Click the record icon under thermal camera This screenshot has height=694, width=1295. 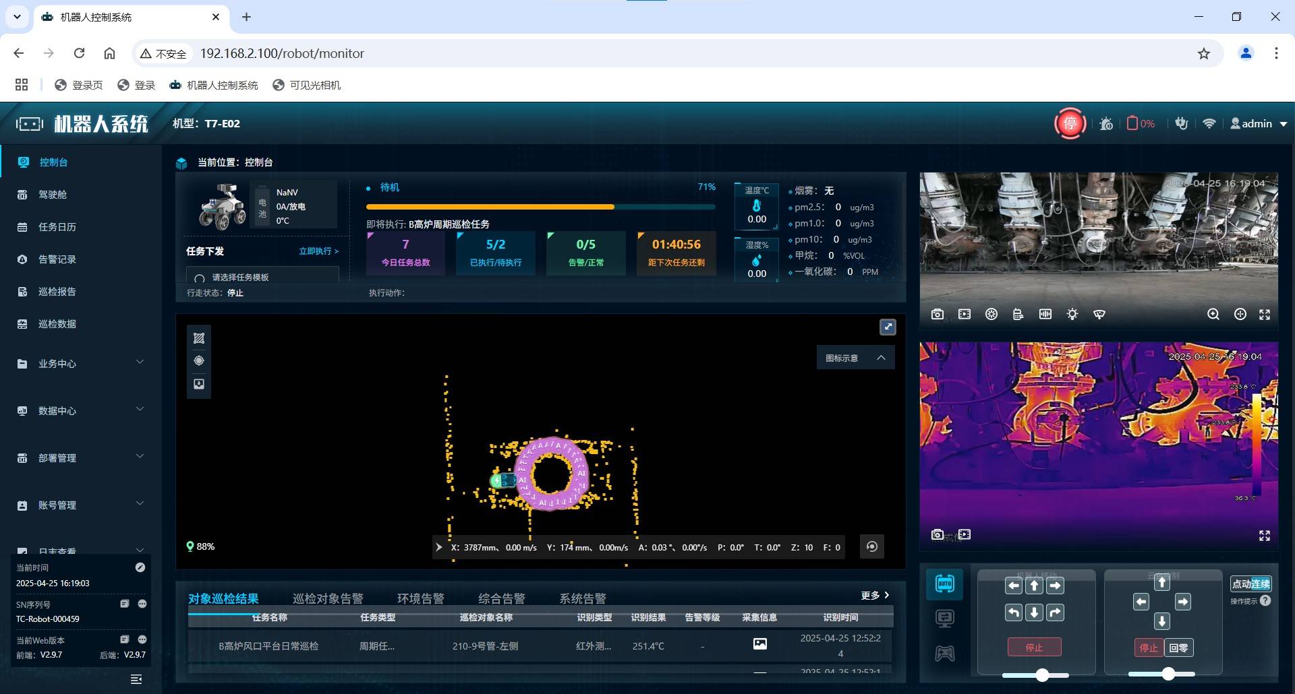[x=965, y=534]
